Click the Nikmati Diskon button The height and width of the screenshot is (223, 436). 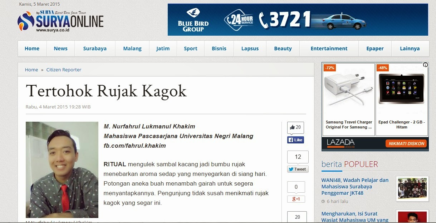(407, 143)
